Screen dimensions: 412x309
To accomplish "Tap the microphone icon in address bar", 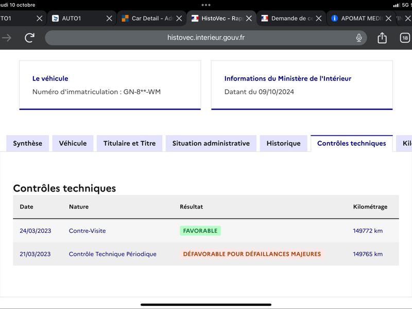I will pyautogui.click(x=358, y=38).
